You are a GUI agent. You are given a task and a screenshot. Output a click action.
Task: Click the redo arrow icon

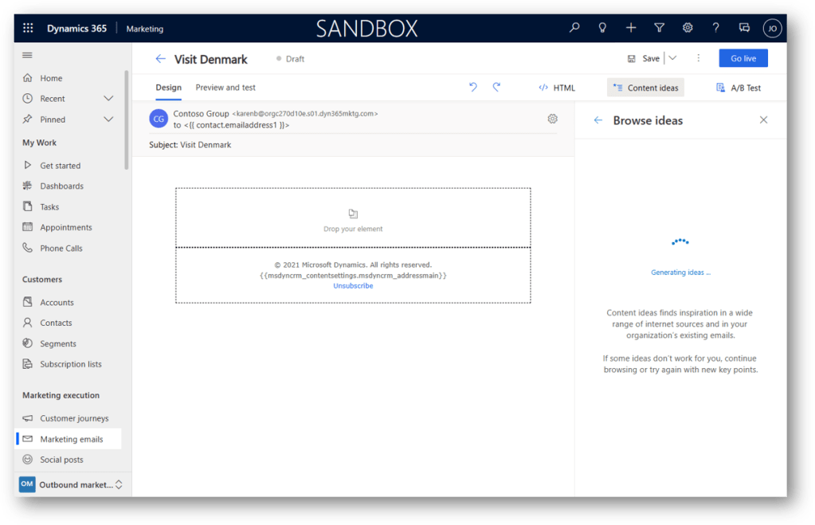[496, 88]
